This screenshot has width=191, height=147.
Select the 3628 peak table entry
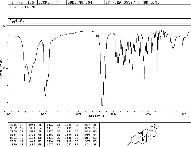(17, 125)
